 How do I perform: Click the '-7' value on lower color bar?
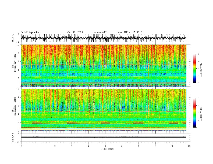pyautogui.click(x=198, y=128)
